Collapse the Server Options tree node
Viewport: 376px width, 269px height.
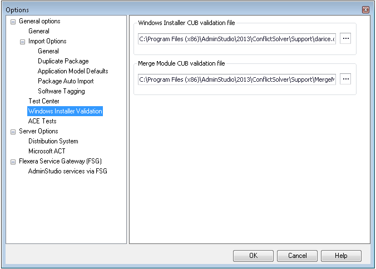tap(12, 132)
